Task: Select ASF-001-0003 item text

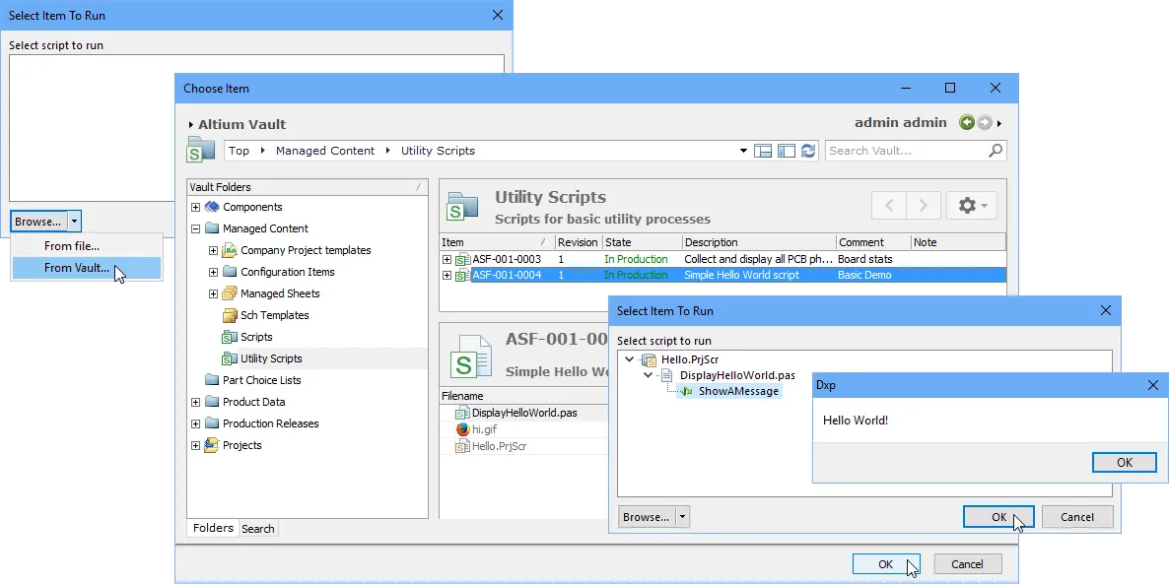Action: [507, 259]
